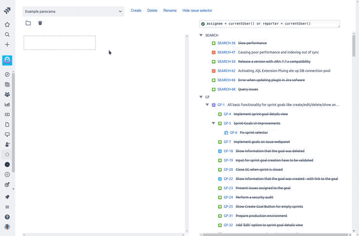Viewport: 359px width, 236px height.
Task: Open issue GF-24 link
Action: pyautogui.click(x=228, y=197)
